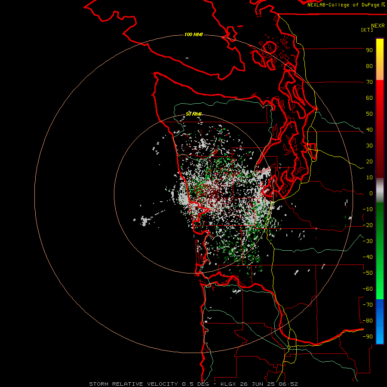Image resolution: width=387 pixels, height=387 pixels.
Task: Click the 50 NMI range ring label
Action: tap(194, 114)
